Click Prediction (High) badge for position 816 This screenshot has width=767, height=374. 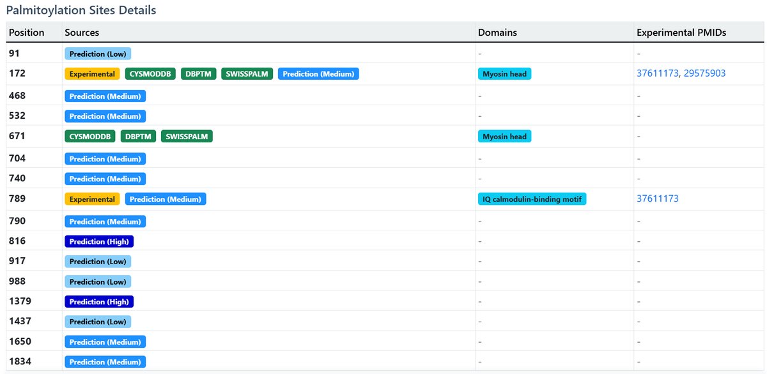click(99, 241)
